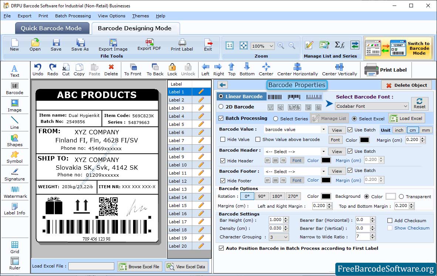This screenshot has width=437, height=276.
Task: Open the Codabar Font dropdown
Action: click(372, 106)
